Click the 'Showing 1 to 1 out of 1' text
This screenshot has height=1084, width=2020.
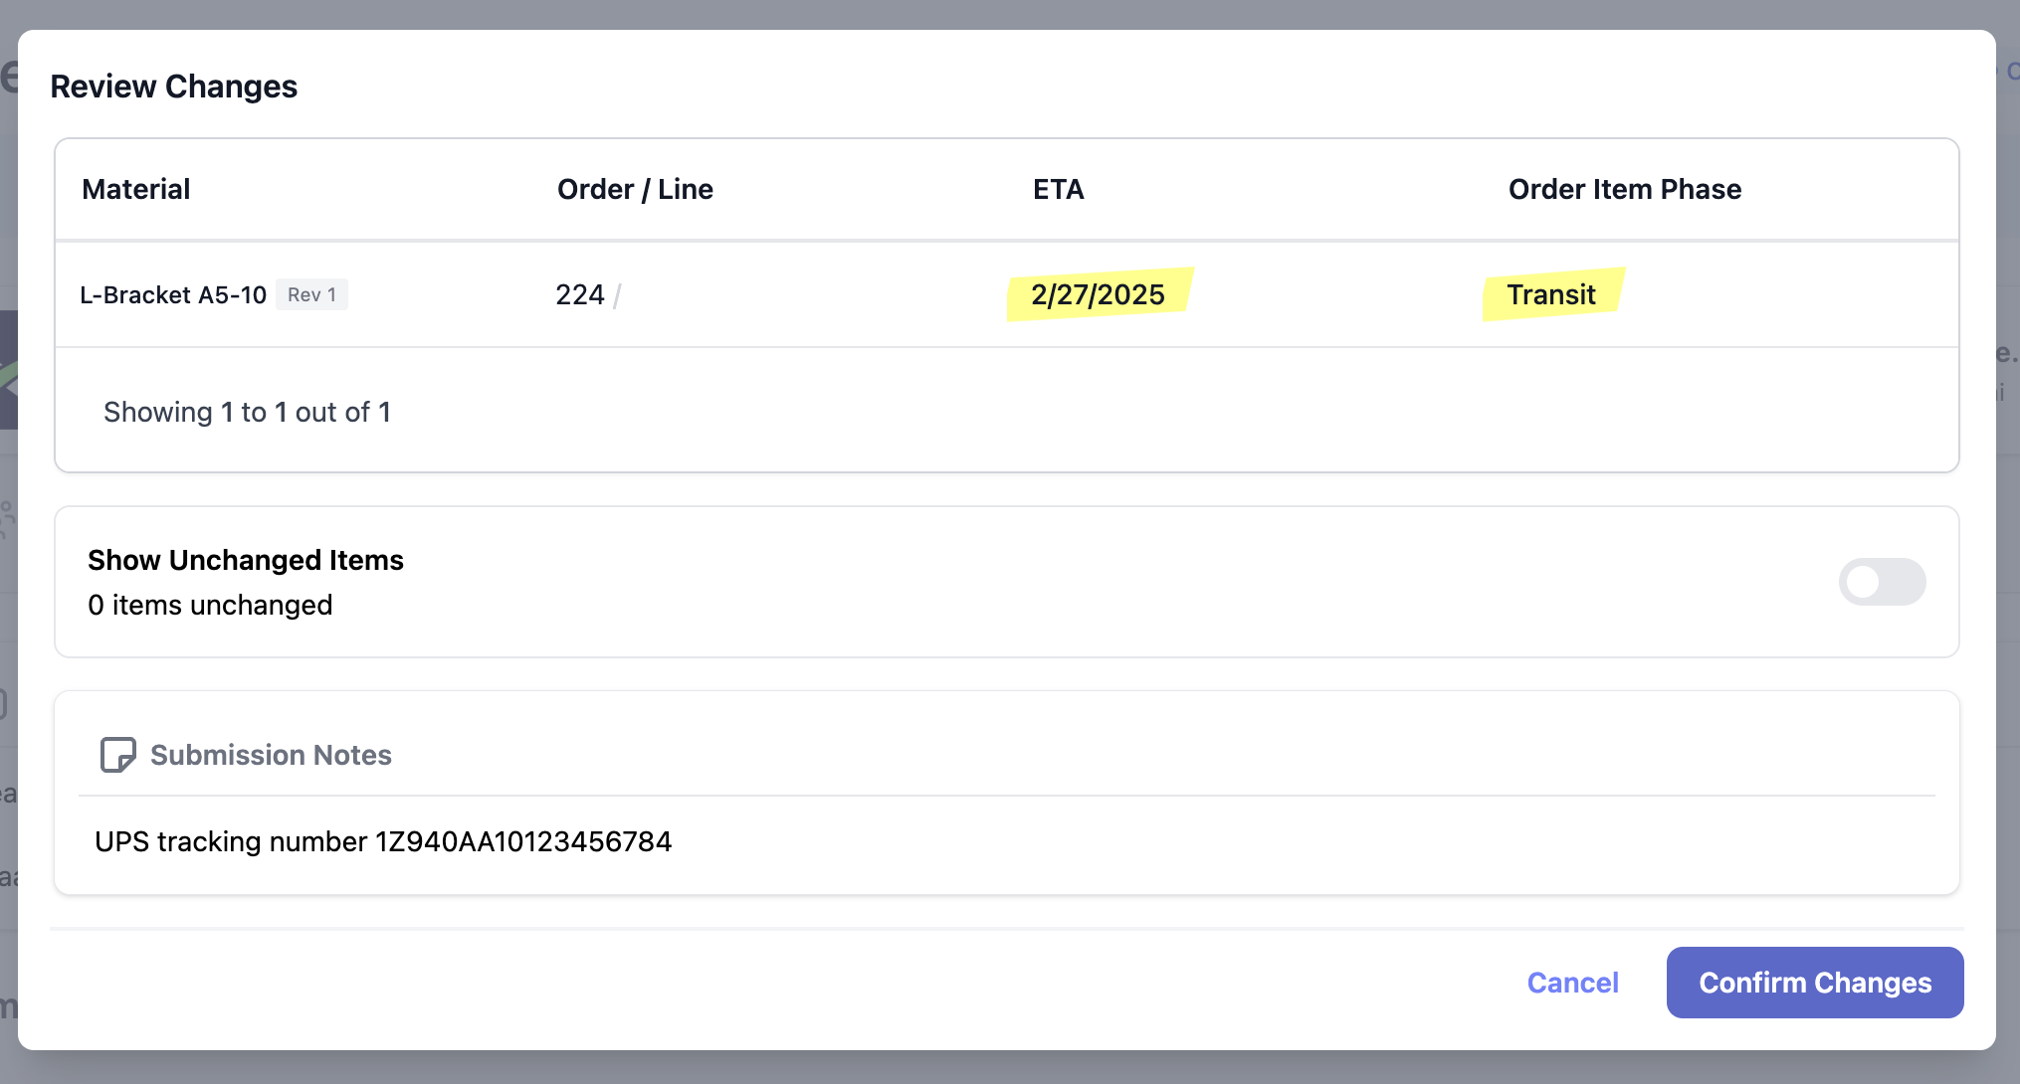coord(247,412)
